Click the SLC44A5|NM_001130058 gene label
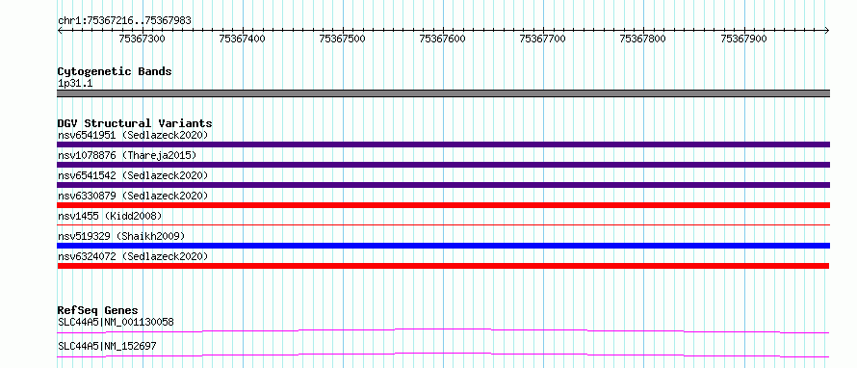Viewport: 857px width, 368px height. coord(116,322)
